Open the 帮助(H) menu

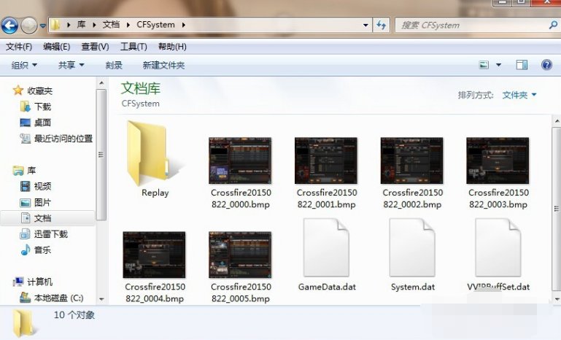pos(172,47)
